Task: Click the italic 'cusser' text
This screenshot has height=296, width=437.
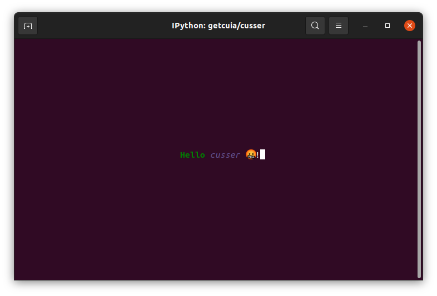Action: [225, 155]
